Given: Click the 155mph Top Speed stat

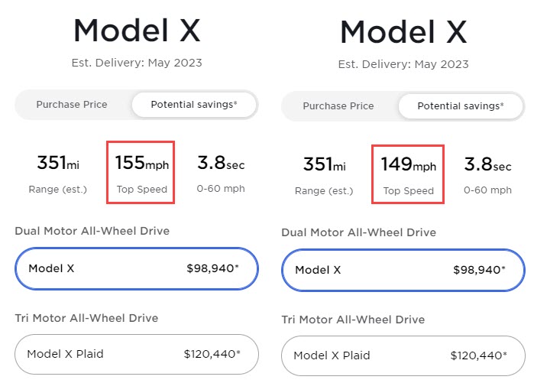Looking at the screenshot, I should click(142, 172).
